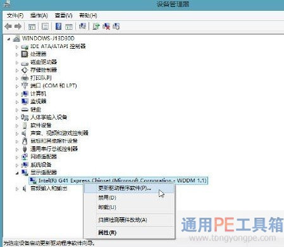
Task: Click the Scan for hardware changes toolbar icon
Action: (82, 27)
